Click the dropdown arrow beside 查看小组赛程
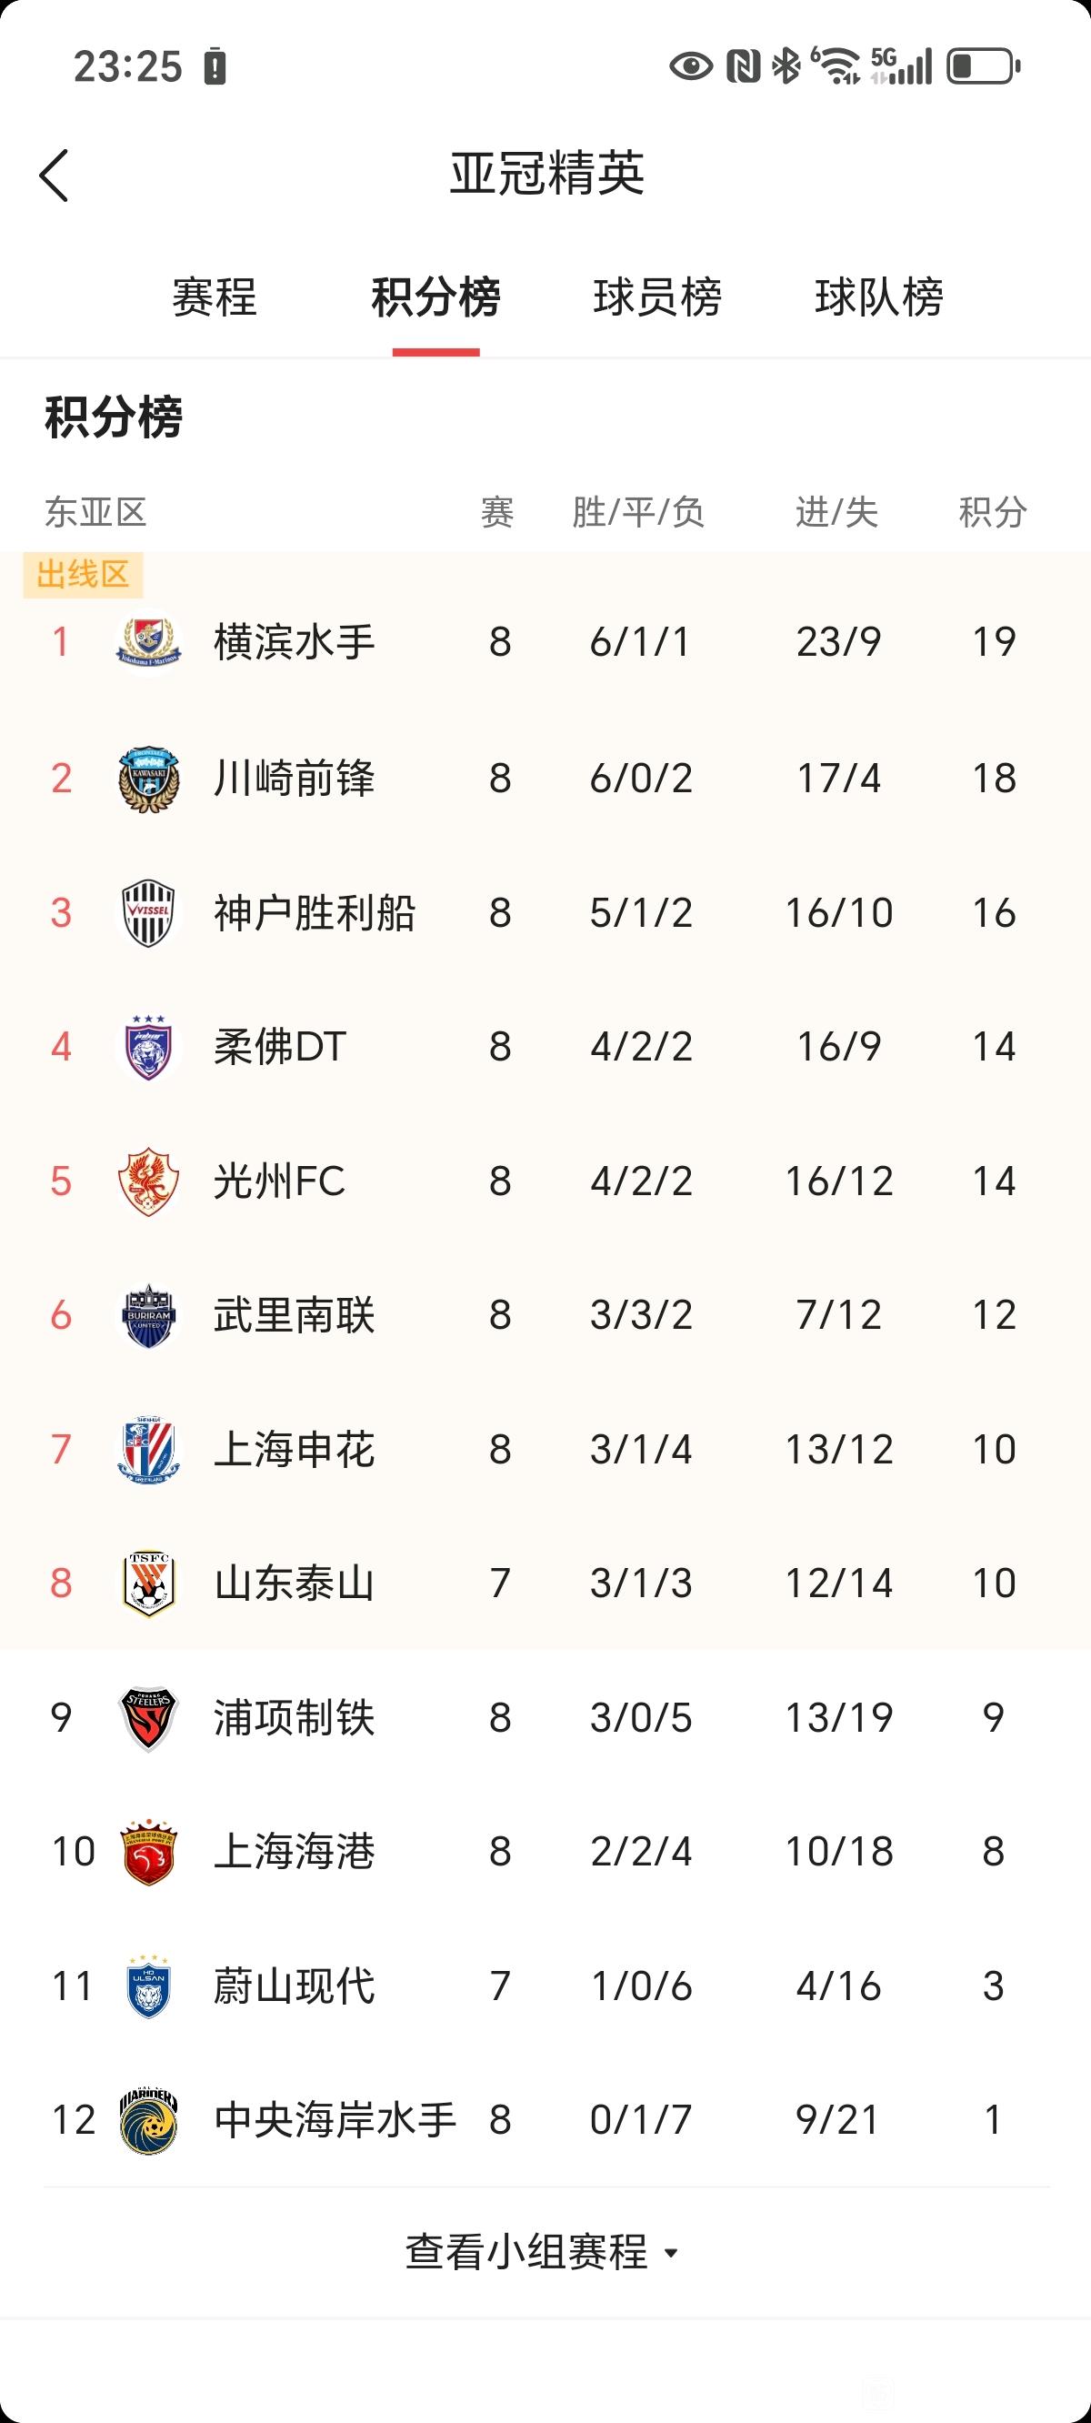Viewport: 1091px width, 2423px height. (671, 2254)
